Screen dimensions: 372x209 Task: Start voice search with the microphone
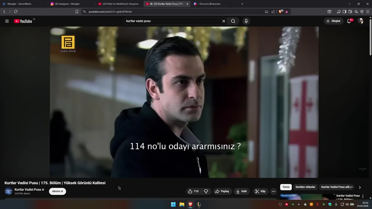click(246, 21)
